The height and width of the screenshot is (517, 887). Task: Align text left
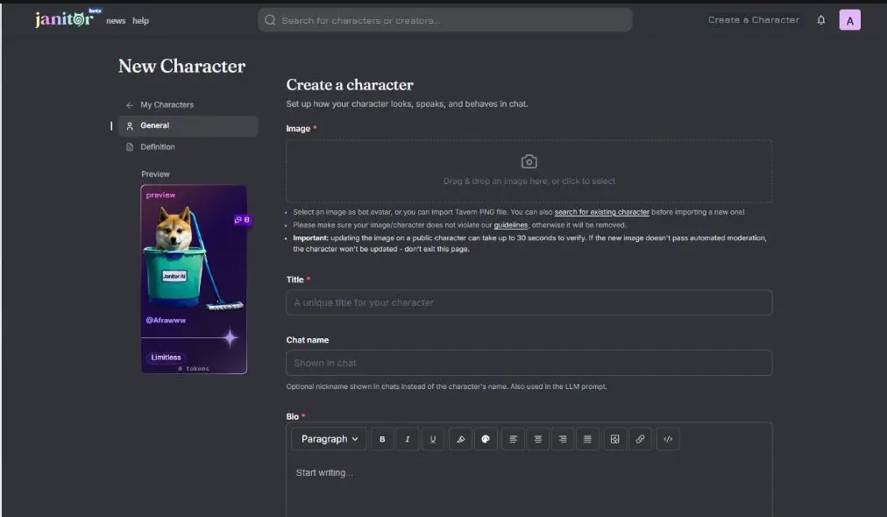point(513,439)
